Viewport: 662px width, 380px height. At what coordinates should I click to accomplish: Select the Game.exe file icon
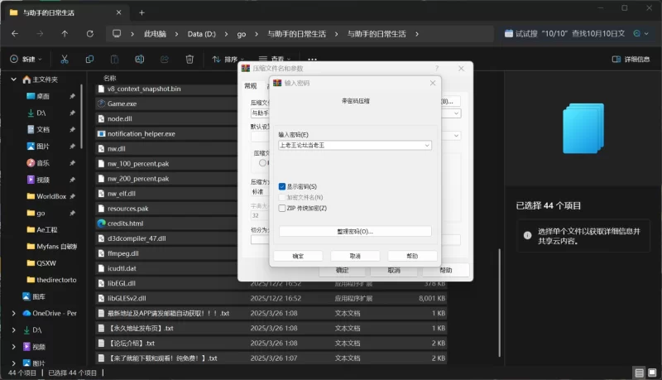coord(101,103)
